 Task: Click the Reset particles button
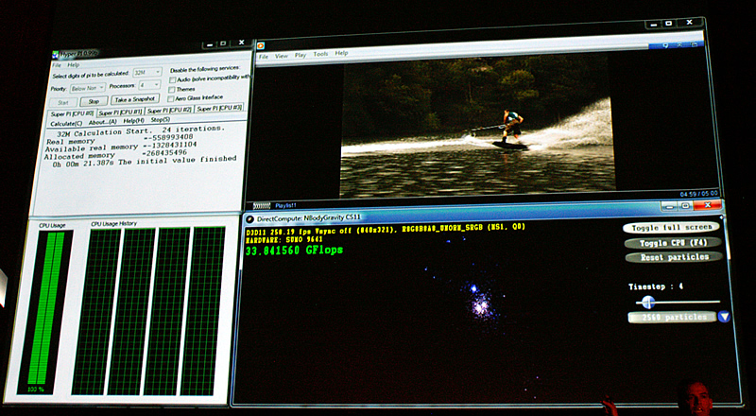(675, 257)
